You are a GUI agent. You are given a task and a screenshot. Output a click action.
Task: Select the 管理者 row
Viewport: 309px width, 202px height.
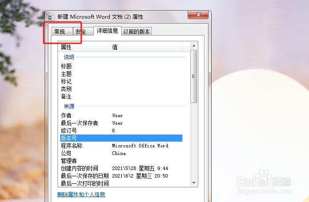[x=121, y=161]
